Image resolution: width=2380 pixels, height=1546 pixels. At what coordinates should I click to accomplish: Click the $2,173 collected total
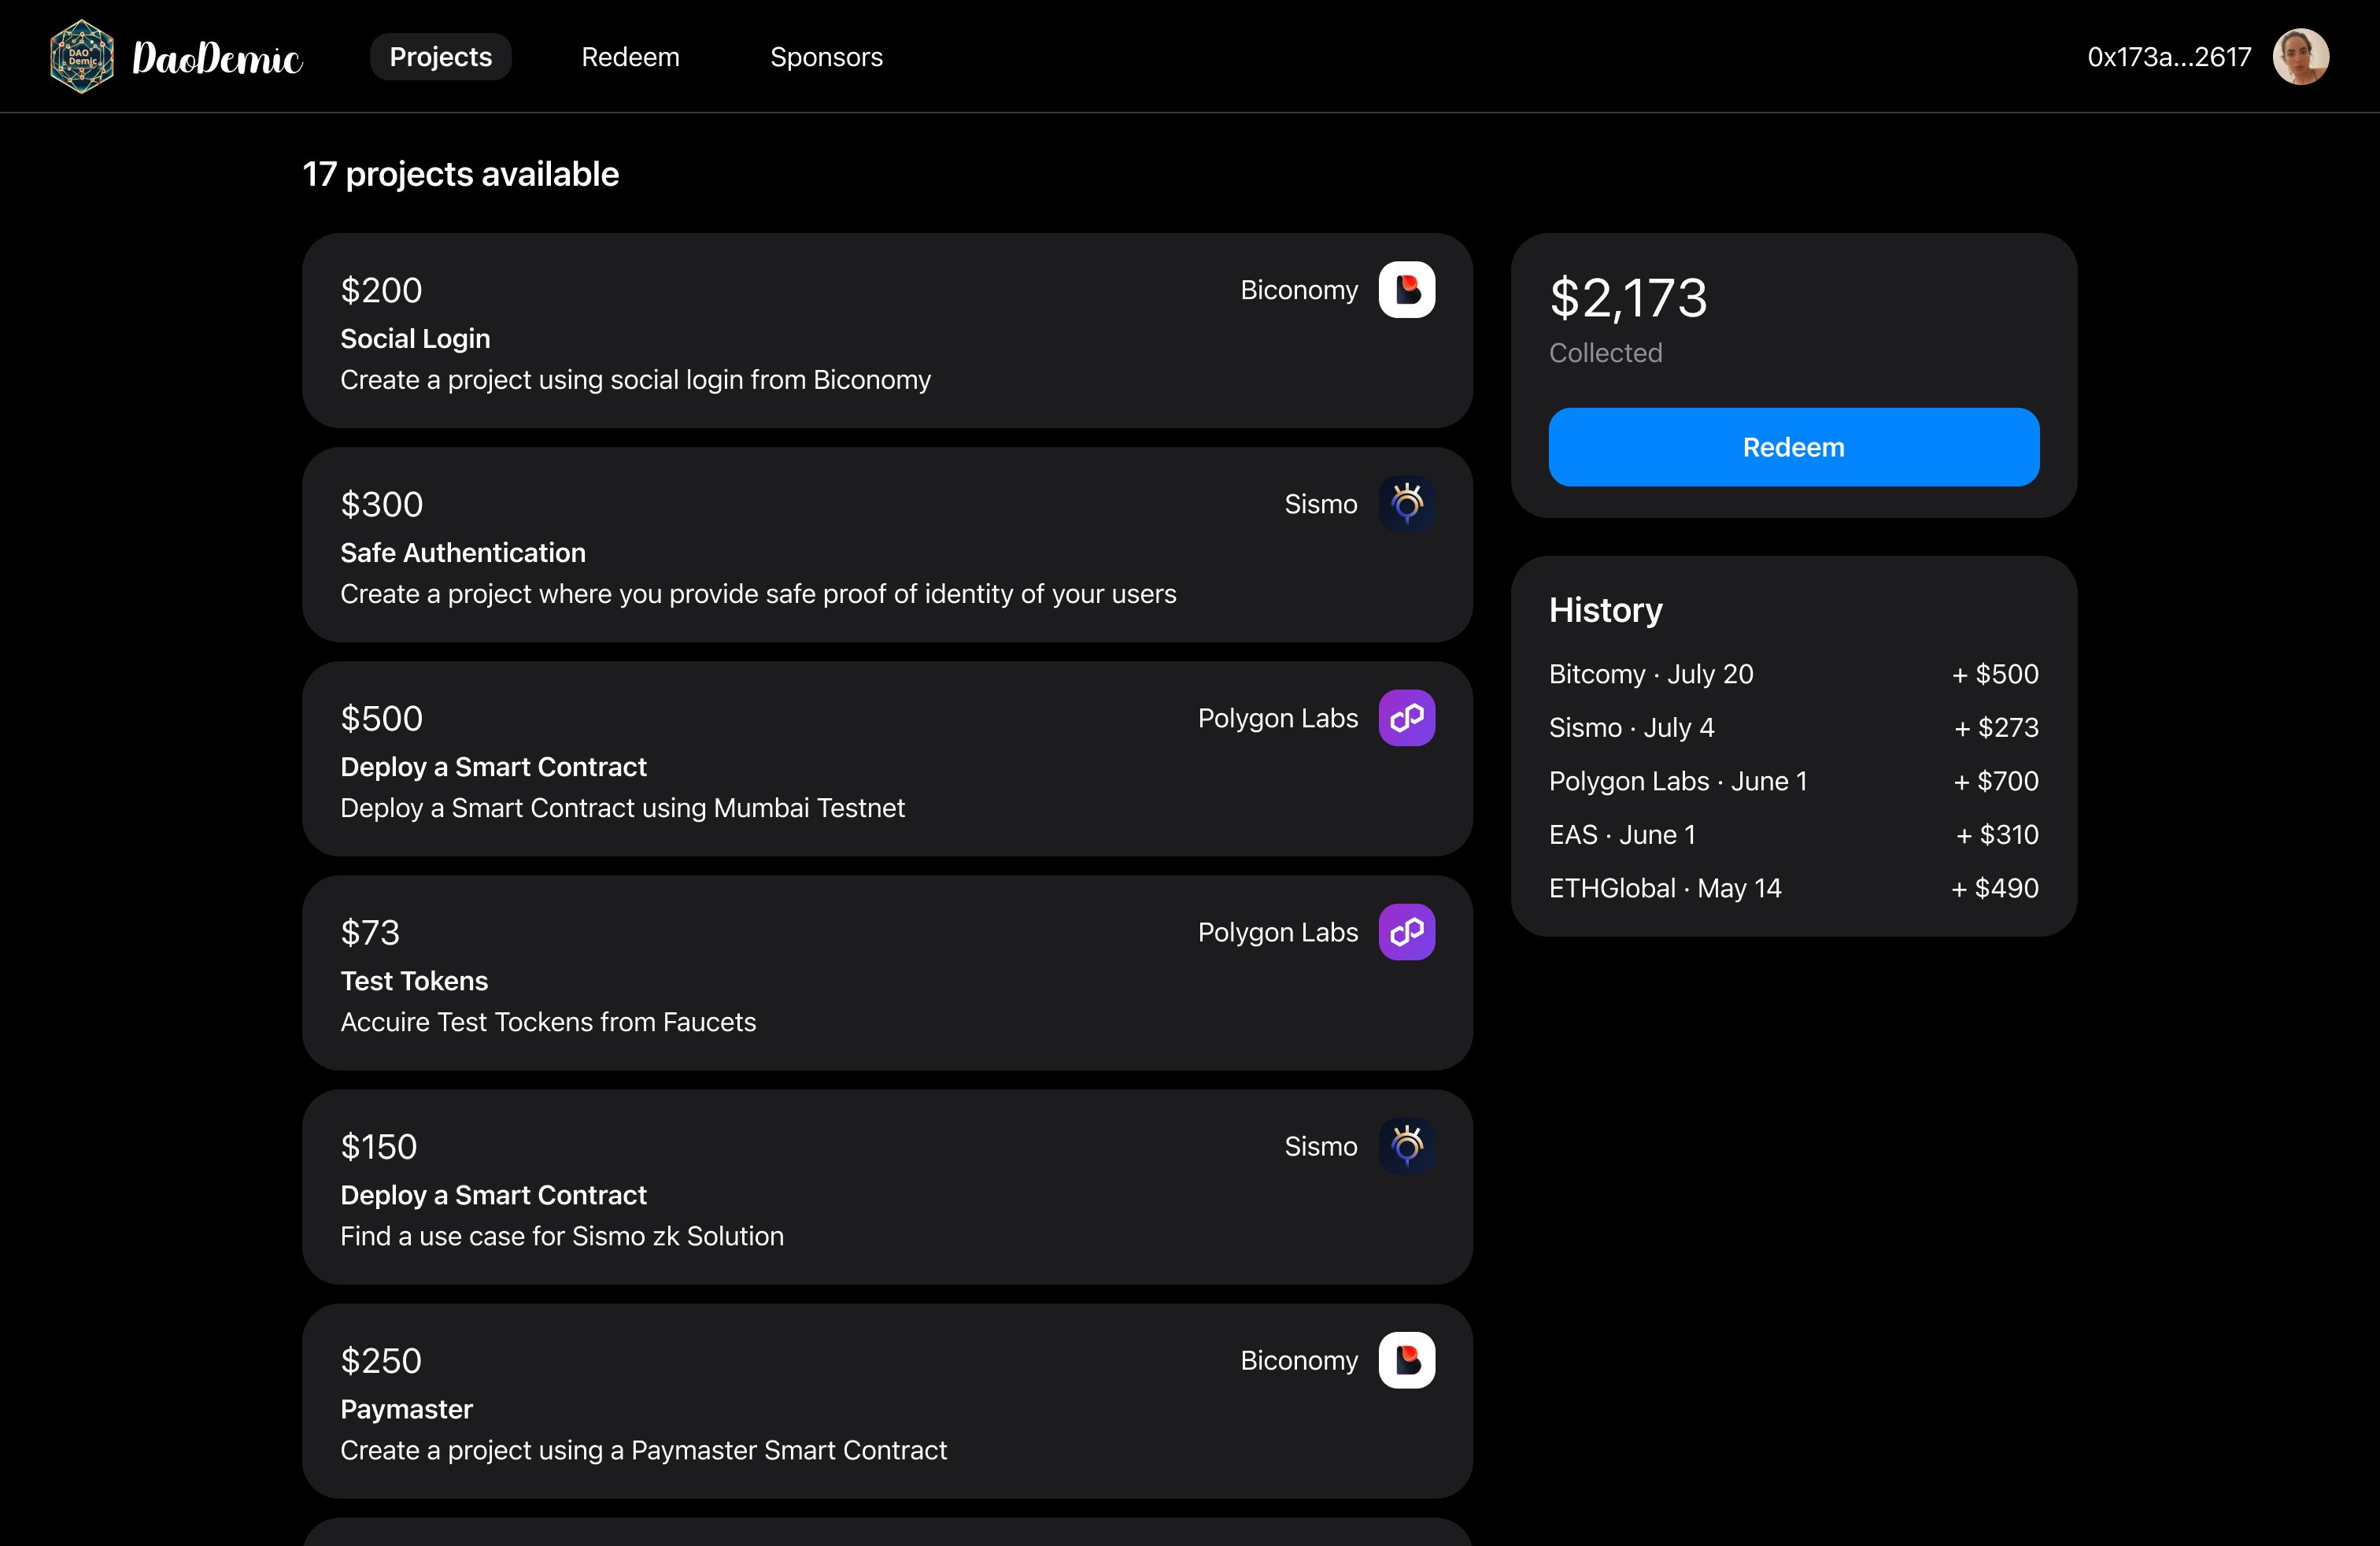(1628, 298)
